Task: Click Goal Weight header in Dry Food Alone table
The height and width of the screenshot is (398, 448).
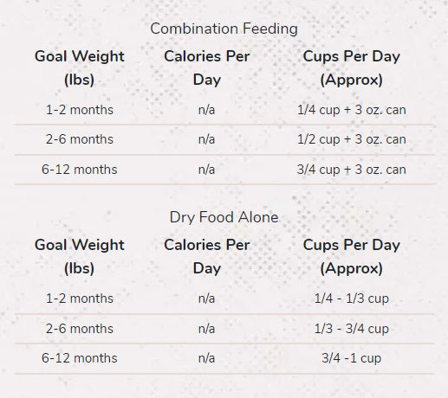Action: point(80,256)
